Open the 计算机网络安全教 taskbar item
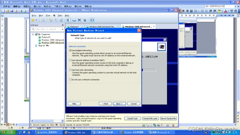The height and width of the screenshot is (135, 240). click(105, 132)
